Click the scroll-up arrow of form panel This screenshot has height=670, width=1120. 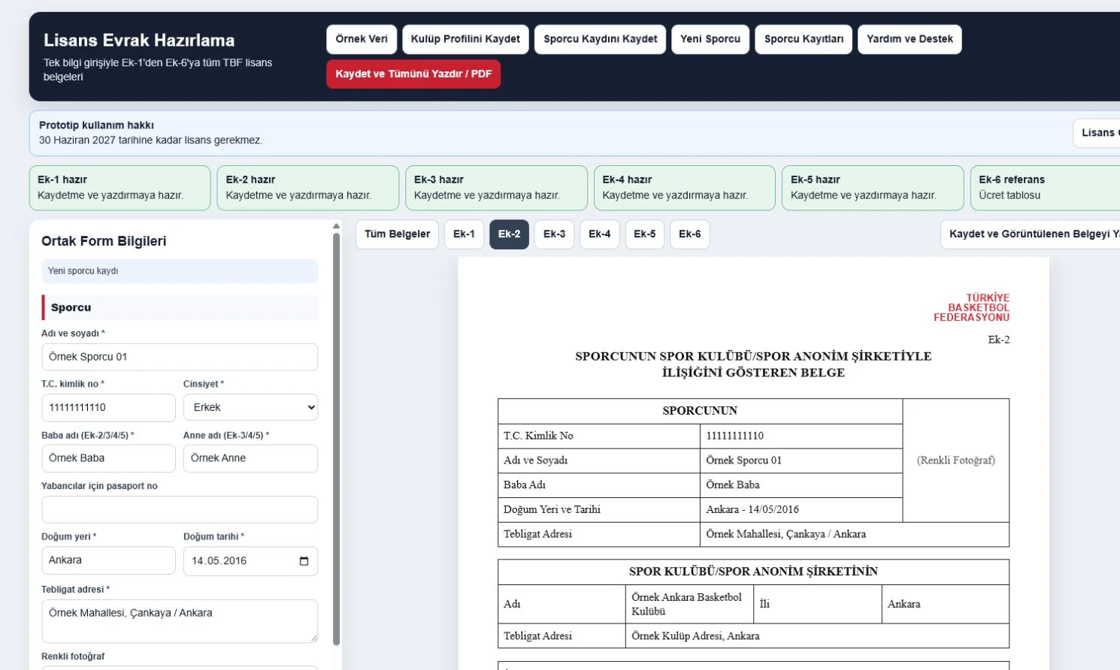(336, 226)
